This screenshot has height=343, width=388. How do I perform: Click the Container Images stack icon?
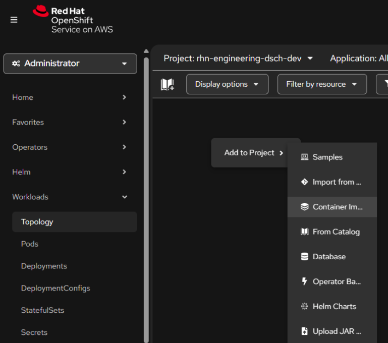(x=304, y=207)
